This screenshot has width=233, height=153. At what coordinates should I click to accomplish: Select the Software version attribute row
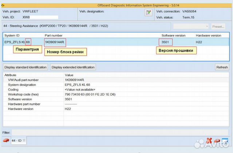116,99
